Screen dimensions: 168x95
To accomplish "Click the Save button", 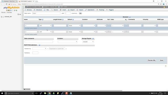I will (x=161, y=60).
